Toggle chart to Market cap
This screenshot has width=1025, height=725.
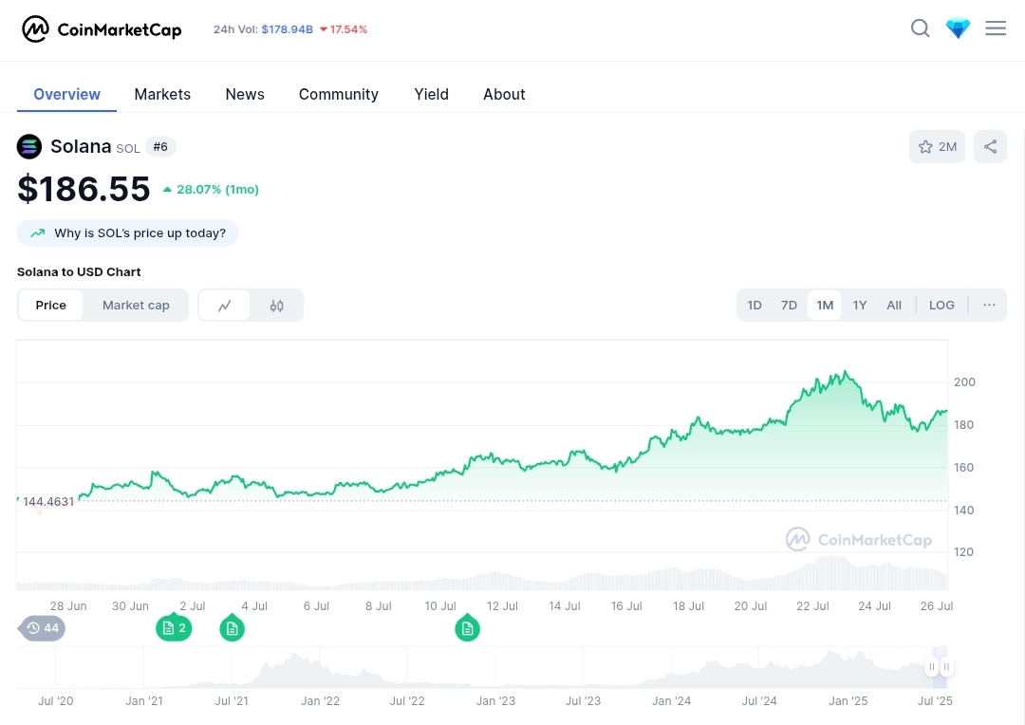[x=136, y=306]
